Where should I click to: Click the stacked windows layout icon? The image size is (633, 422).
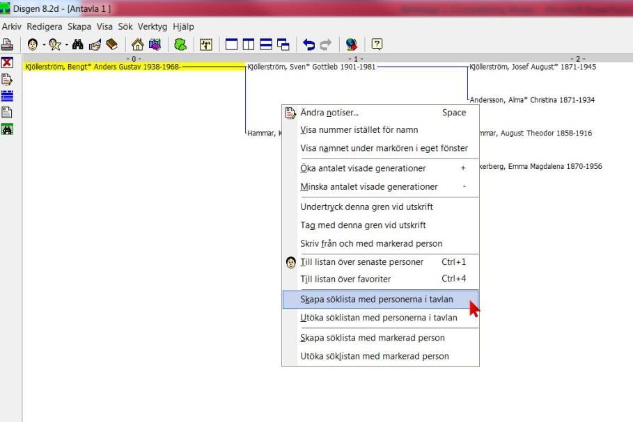point(266,44)
